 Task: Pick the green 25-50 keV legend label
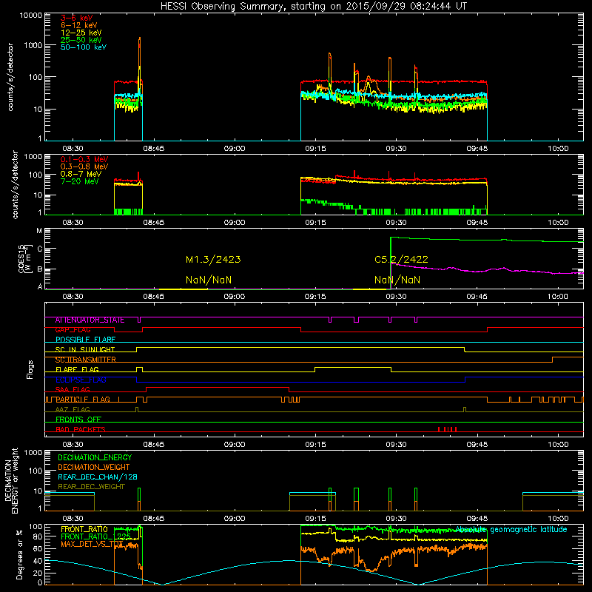coord(81,40)
